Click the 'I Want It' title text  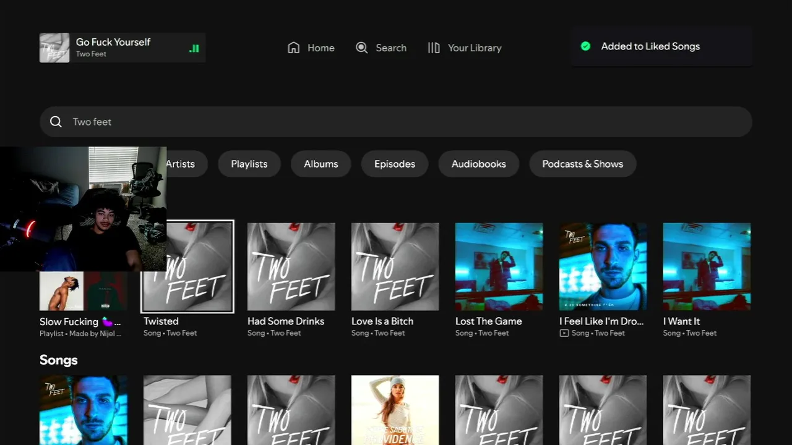coord(682,321)
